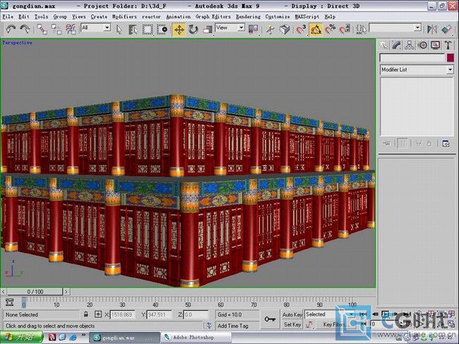
Task: Choose the Bind to Space Warp tool
Action: click(x=71, y=29)
